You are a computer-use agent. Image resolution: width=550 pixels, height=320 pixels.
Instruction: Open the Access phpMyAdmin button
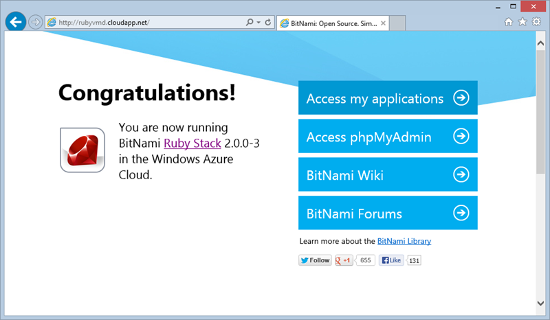388,136
